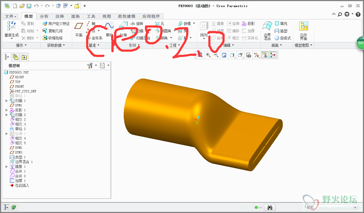Image resolution: width=364 pixels, height=213 pixels.
Task: Click the New file icon
Action: (15, 6)
